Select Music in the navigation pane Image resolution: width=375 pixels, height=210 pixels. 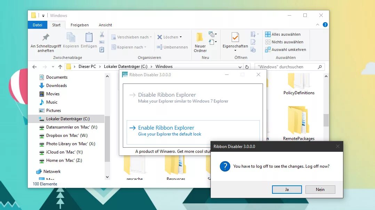(51, 102)
